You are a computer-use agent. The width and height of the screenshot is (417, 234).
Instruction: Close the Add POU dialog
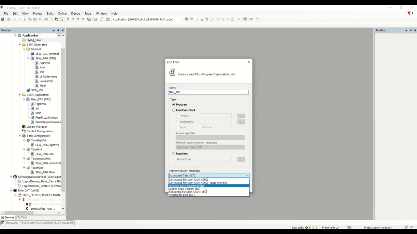[x=249, y=62]
